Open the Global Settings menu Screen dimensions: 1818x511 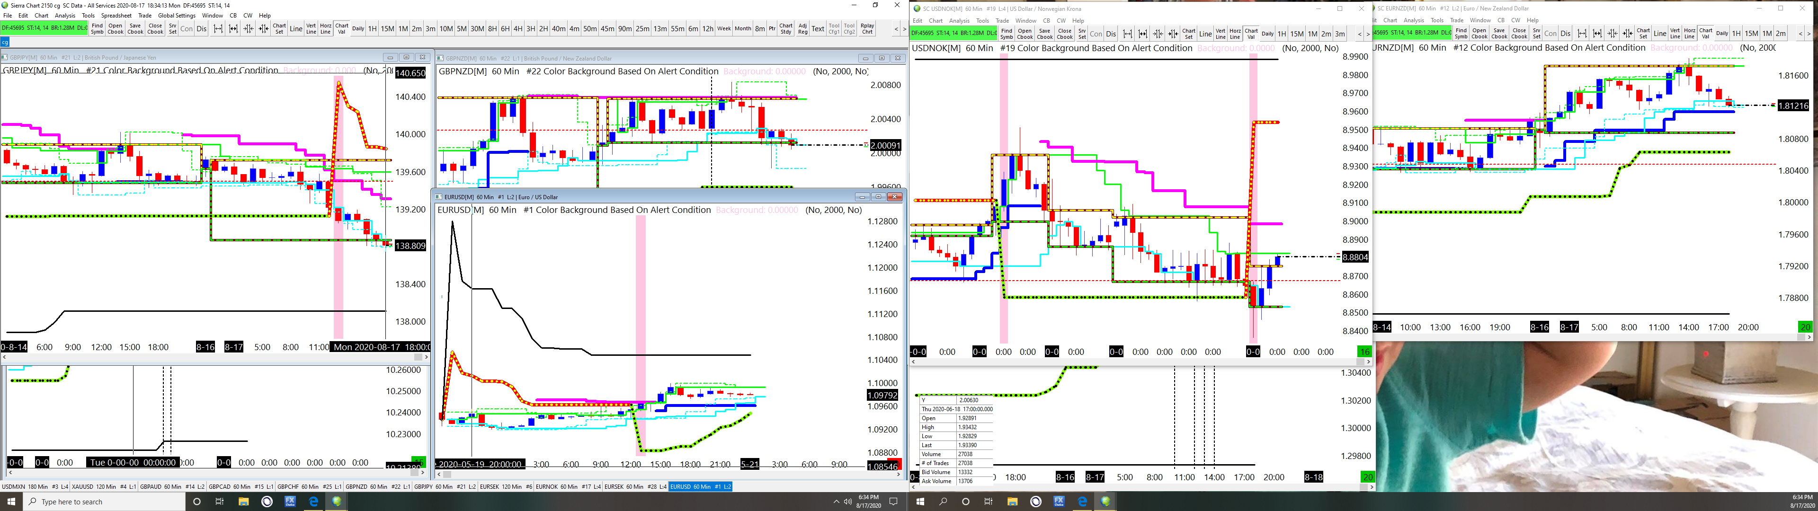click(x=177, y=16)
